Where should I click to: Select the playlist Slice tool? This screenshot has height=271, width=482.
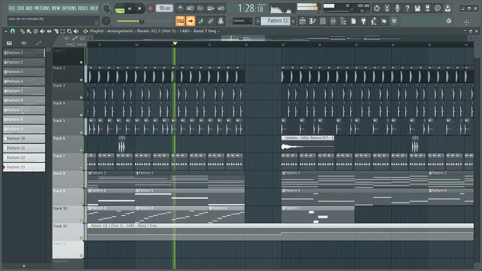(x=56, y=31)
